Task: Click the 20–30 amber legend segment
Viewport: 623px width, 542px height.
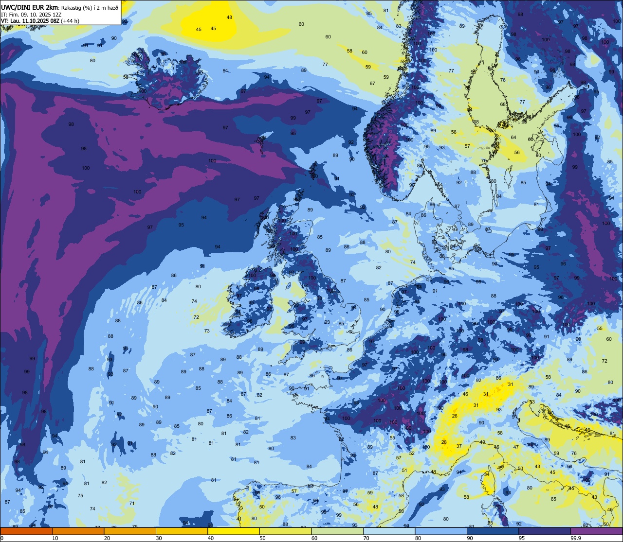Action: 130,531
